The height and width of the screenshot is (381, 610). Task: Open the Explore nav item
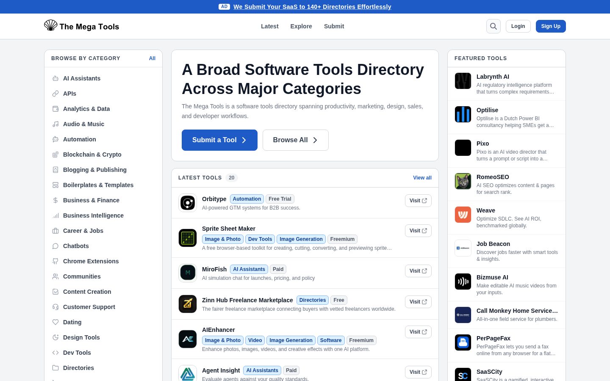(301, 26)
